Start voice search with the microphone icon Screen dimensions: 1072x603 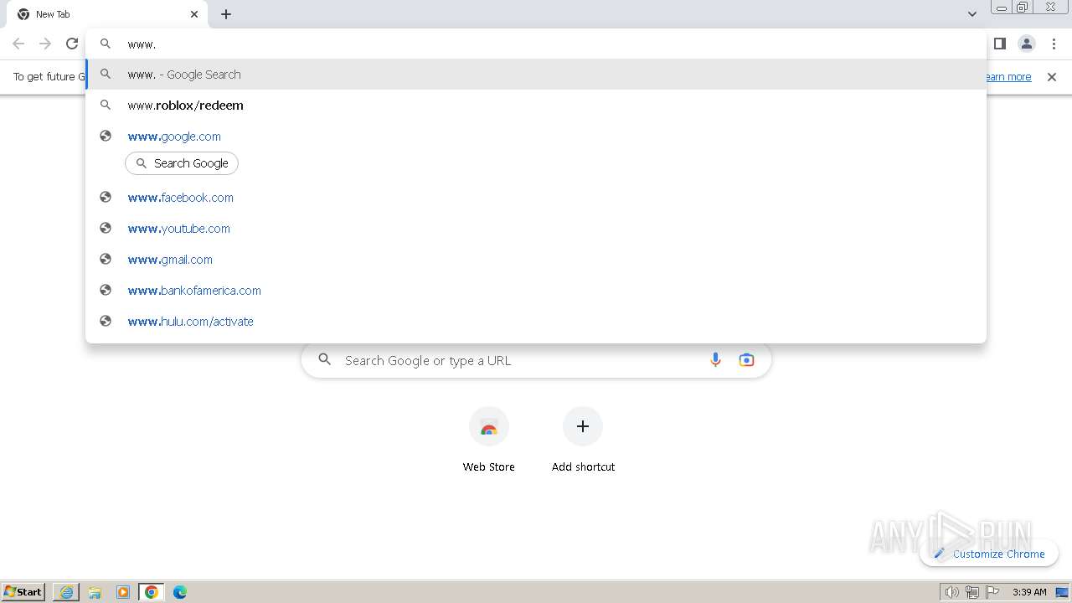click(715, 360)
